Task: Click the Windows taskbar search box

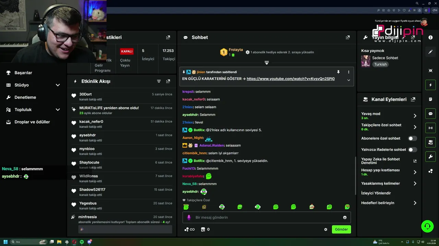Action: tap(28, 242)
